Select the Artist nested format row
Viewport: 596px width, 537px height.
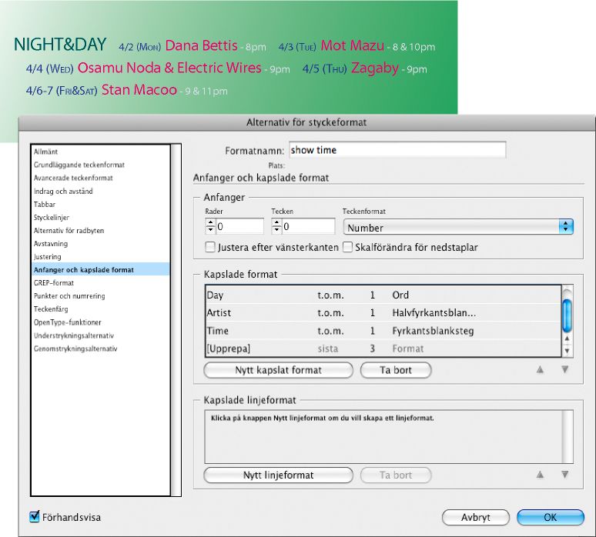(383, 312)
